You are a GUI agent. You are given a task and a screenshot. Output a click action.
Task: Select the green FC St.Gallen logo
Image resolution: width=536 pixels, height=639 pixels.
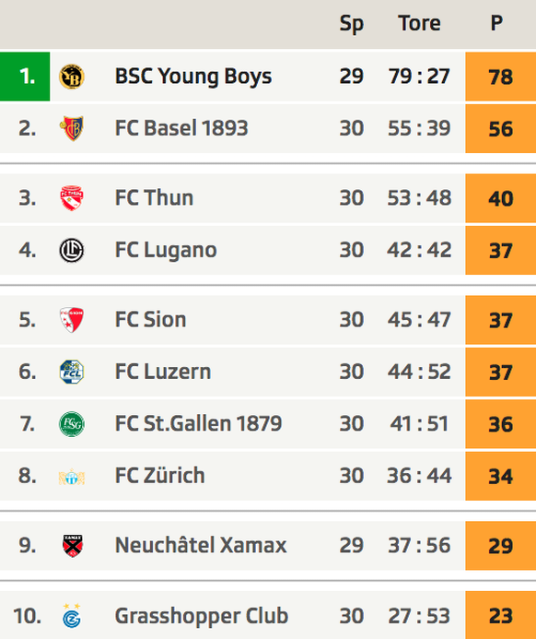click(72, 424)
